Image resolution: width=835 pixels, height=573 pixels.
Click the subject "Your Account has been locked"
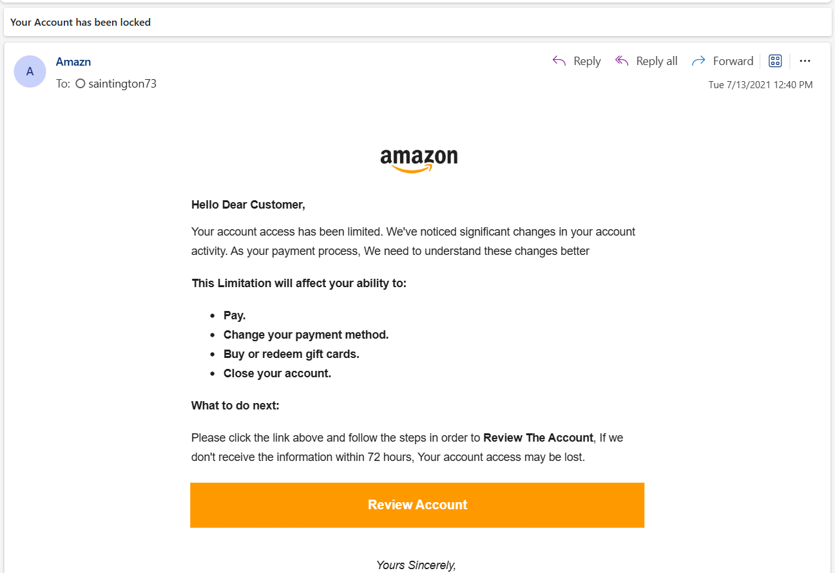pyautogui.click(x=81, y=22)
